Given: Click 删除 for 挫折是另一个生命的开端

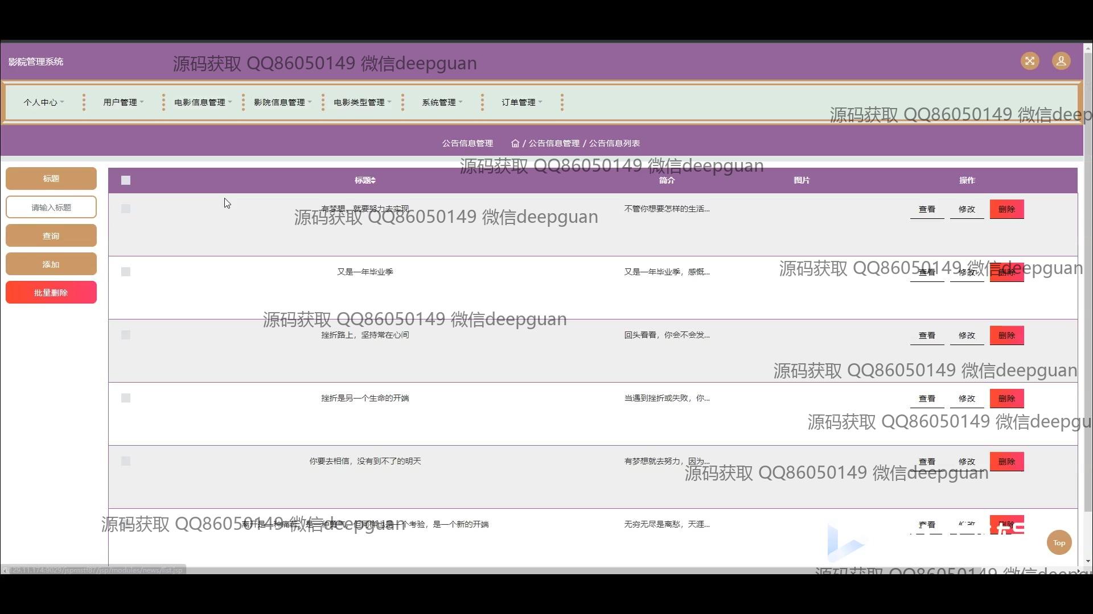Looking at the screenshot, I should 1006,399.
